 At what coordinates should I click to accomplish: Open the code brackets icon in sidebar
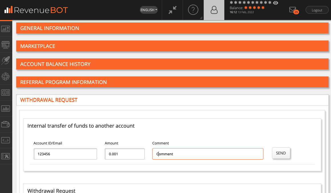click(6, 140)
